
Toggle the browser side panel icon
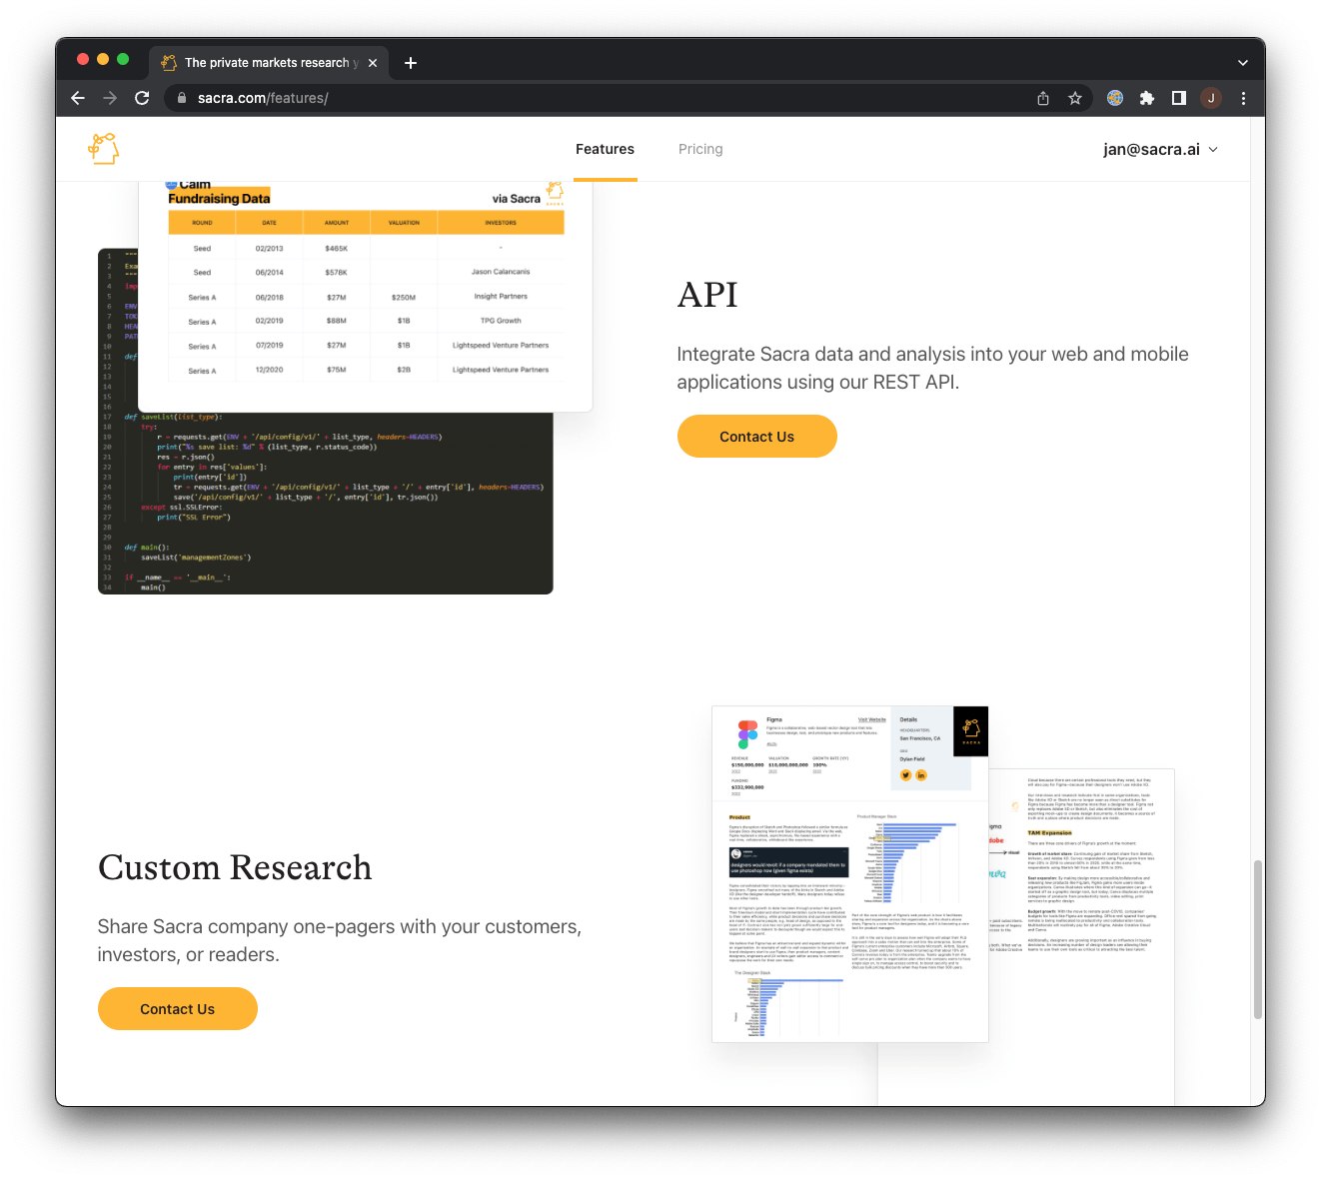[1179, 98]
